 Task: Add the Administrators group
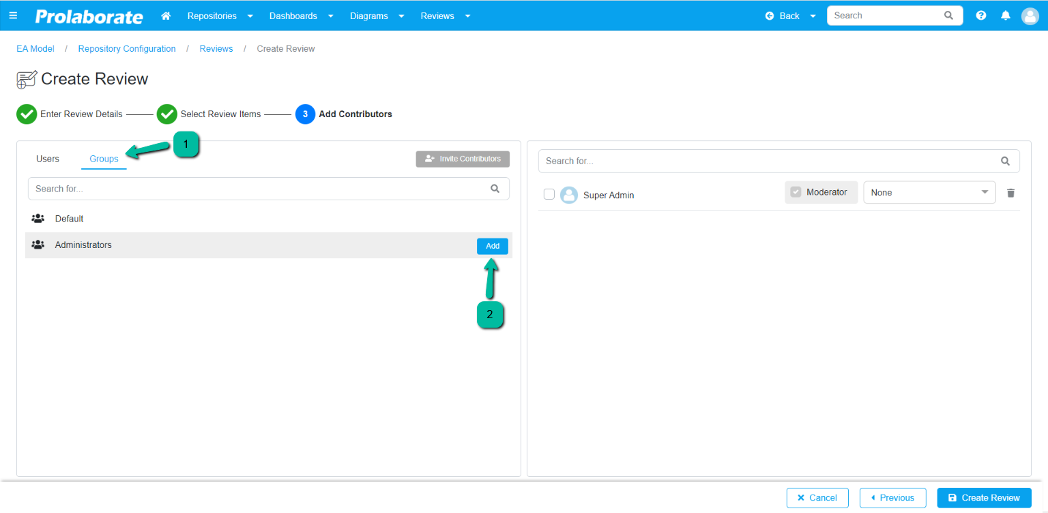[493, 246]
